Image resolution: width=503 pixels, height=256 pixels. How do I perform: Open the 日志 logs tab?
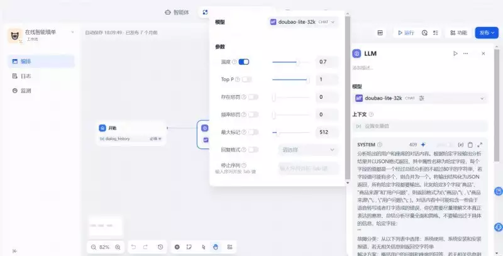pos(41,76)
